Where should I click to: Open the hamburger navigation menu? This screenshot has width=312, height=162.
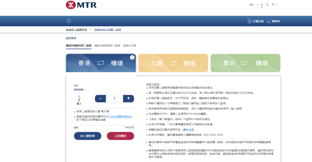point(69,21)
